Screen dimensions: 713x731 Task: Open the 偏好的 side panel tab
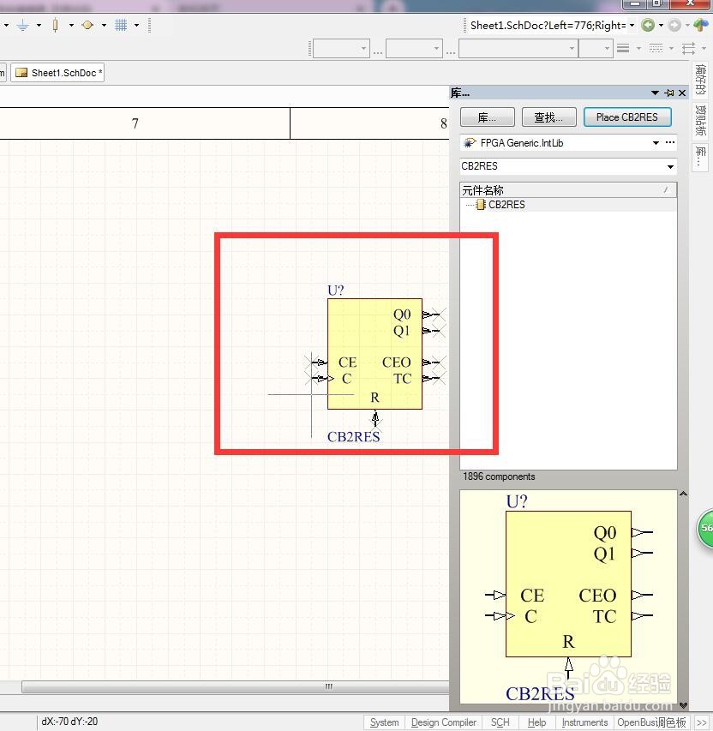coord(700,79)
